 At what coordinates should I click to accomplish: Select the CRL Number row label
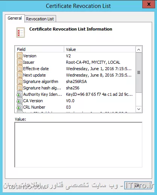tap(34, 107)
